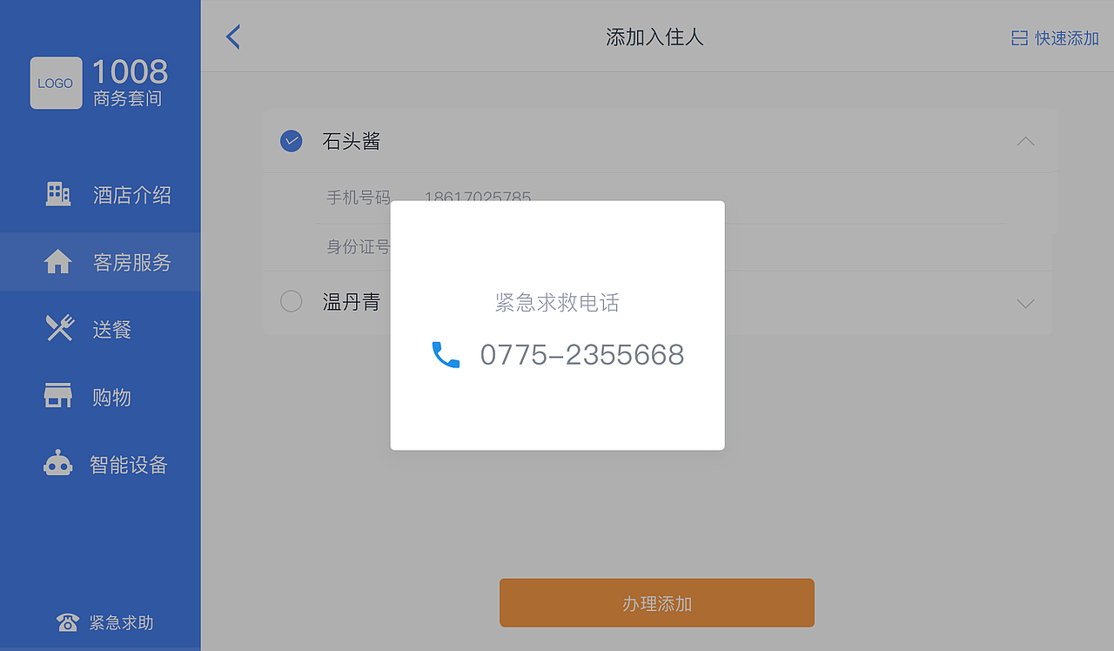
Task: Click the back arrow icon
Action: (x=232, y=37)
